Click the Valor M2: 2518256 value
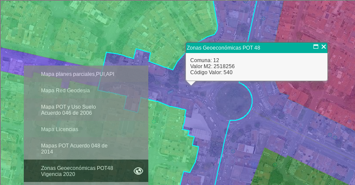This screenshot has height=185, width=355. pos(212,66)
